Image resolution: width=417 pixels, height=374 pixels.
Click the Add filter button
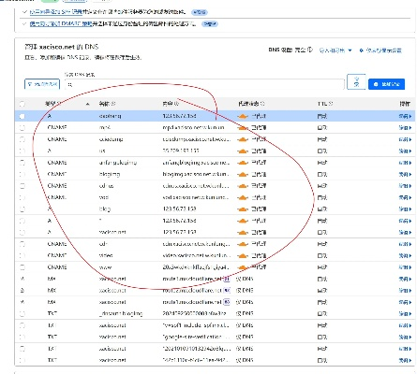42,84
